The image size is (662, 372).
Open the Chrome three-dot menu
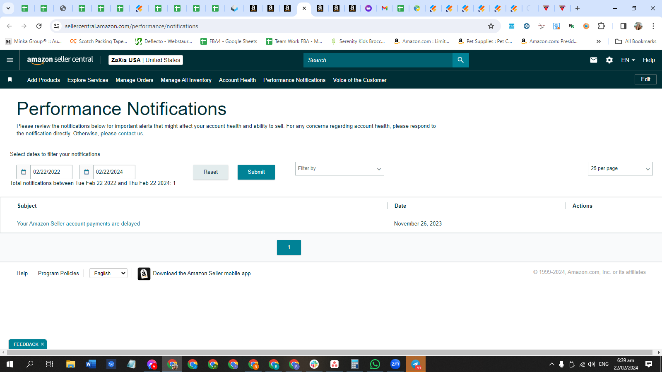click(653, 26)
